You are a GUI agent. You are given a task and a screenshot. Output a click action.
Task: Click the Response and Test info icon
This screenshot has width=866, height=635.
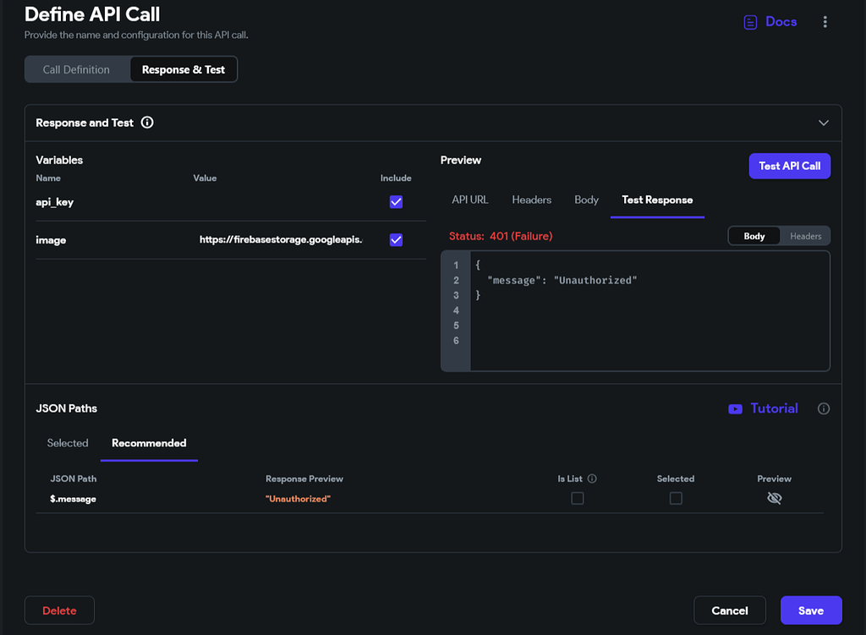(147, 123)
